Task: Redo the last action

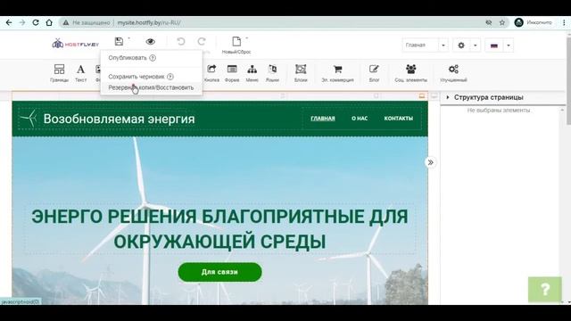Action: 202,42
